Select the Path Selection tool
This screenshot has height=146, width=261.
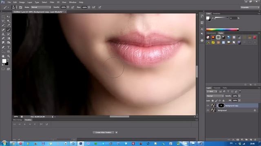click(x=3, y=52)
